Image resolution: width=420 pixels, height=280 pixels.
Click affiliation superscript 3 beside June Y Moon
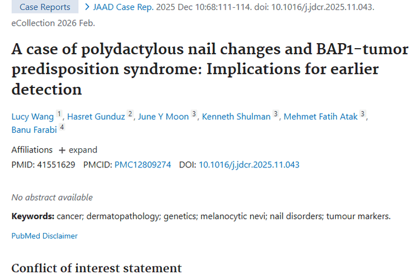[x=194, y=114]
